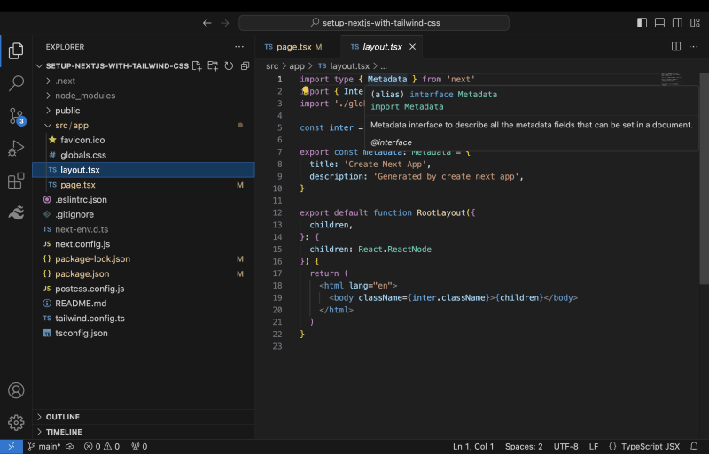Open the Accounts menu icon
Image resolution: width=709 pixels, height=454 pixels.
[x=16, y=390]
